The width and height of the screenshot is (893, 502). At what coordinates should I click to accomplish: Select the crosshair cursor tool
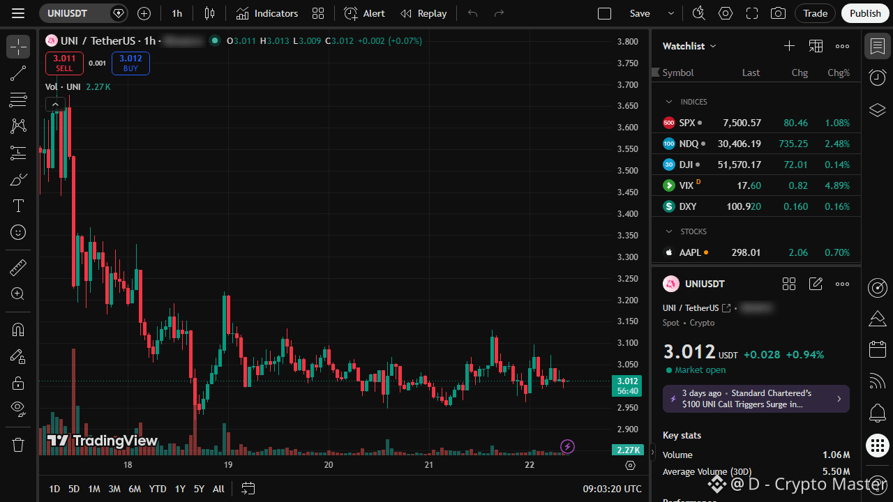pos(18,47)
